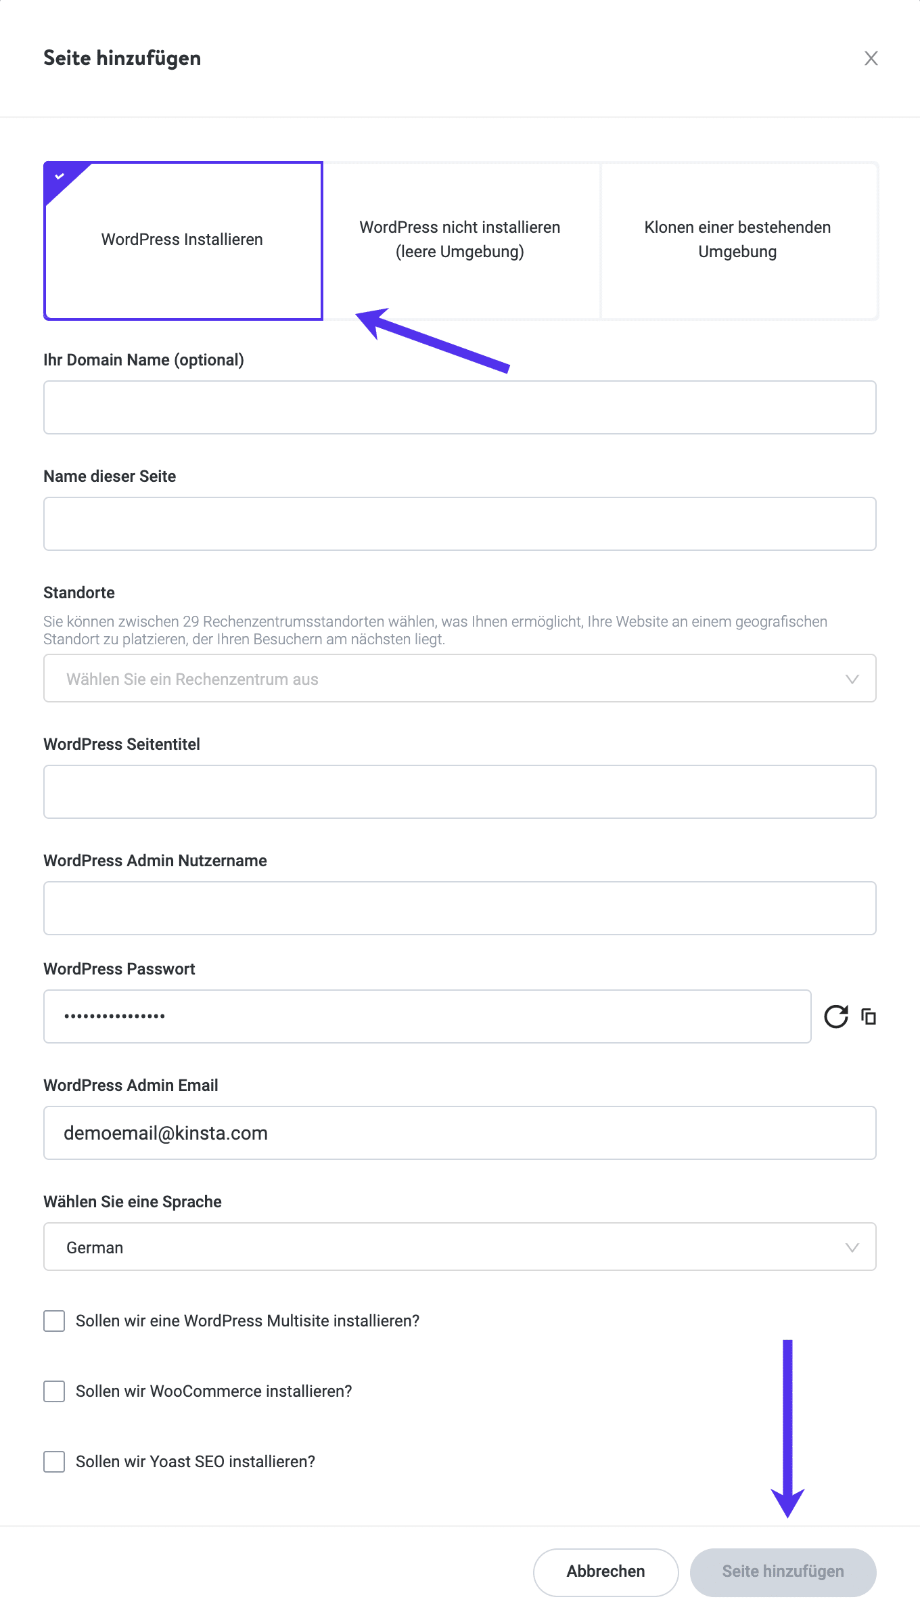
Task: Enable WordPress Multisite installation
Action: [54, 1320]
